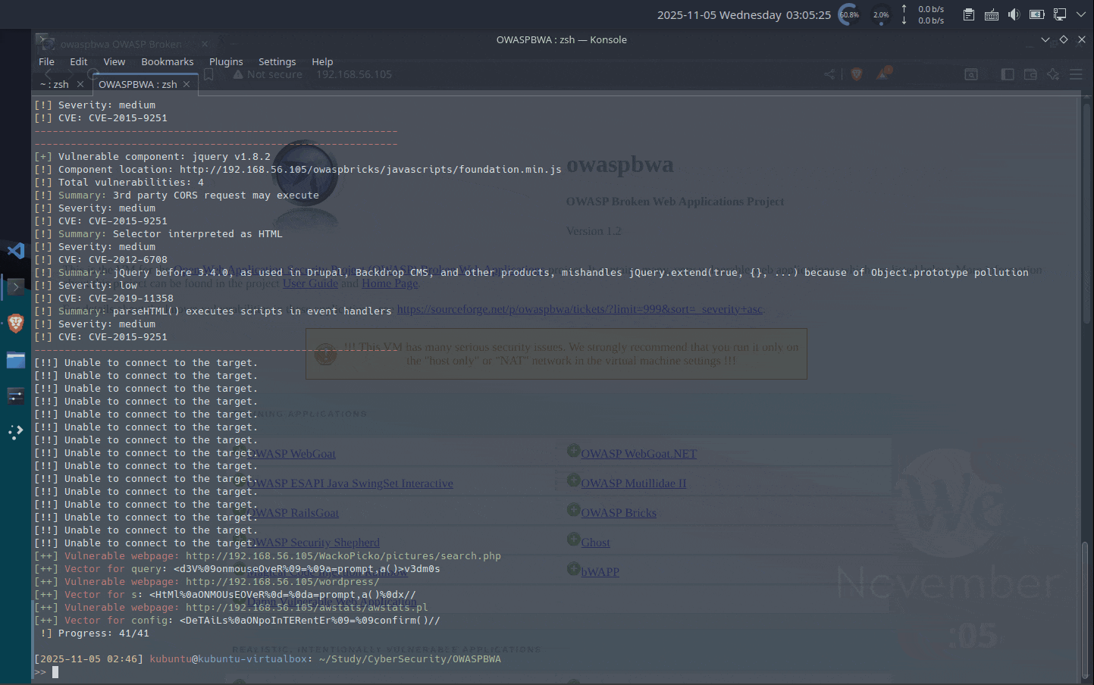Click the browser share icon behind Konsole
1094x685 pixels.
[x=829, y=74]
